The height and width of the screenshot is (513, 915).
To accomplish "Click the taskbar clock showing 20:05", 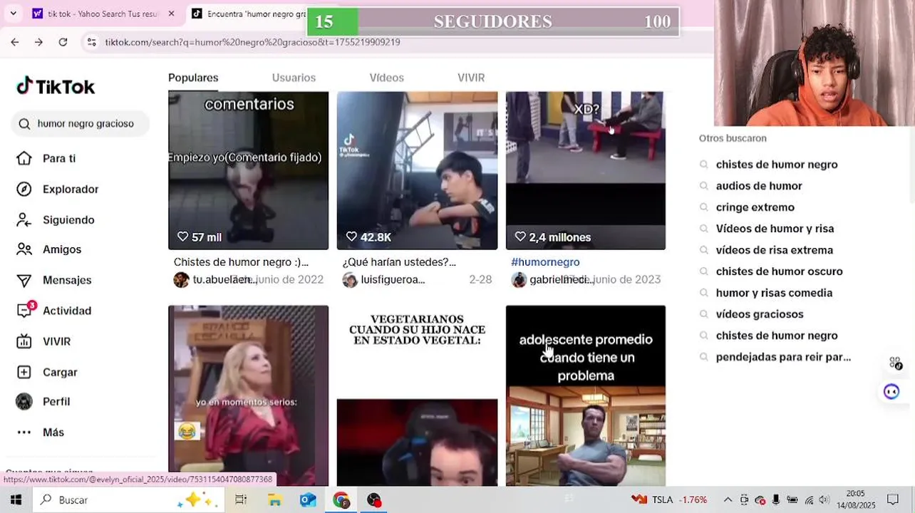I will tap(855, 499).
